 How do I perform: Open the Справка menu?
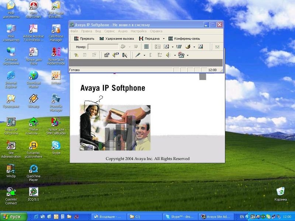[x=156, y=31]
